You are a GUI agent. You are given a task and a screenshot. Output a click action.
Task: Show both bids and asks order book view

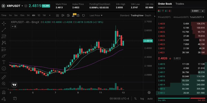tap(159, 11)
